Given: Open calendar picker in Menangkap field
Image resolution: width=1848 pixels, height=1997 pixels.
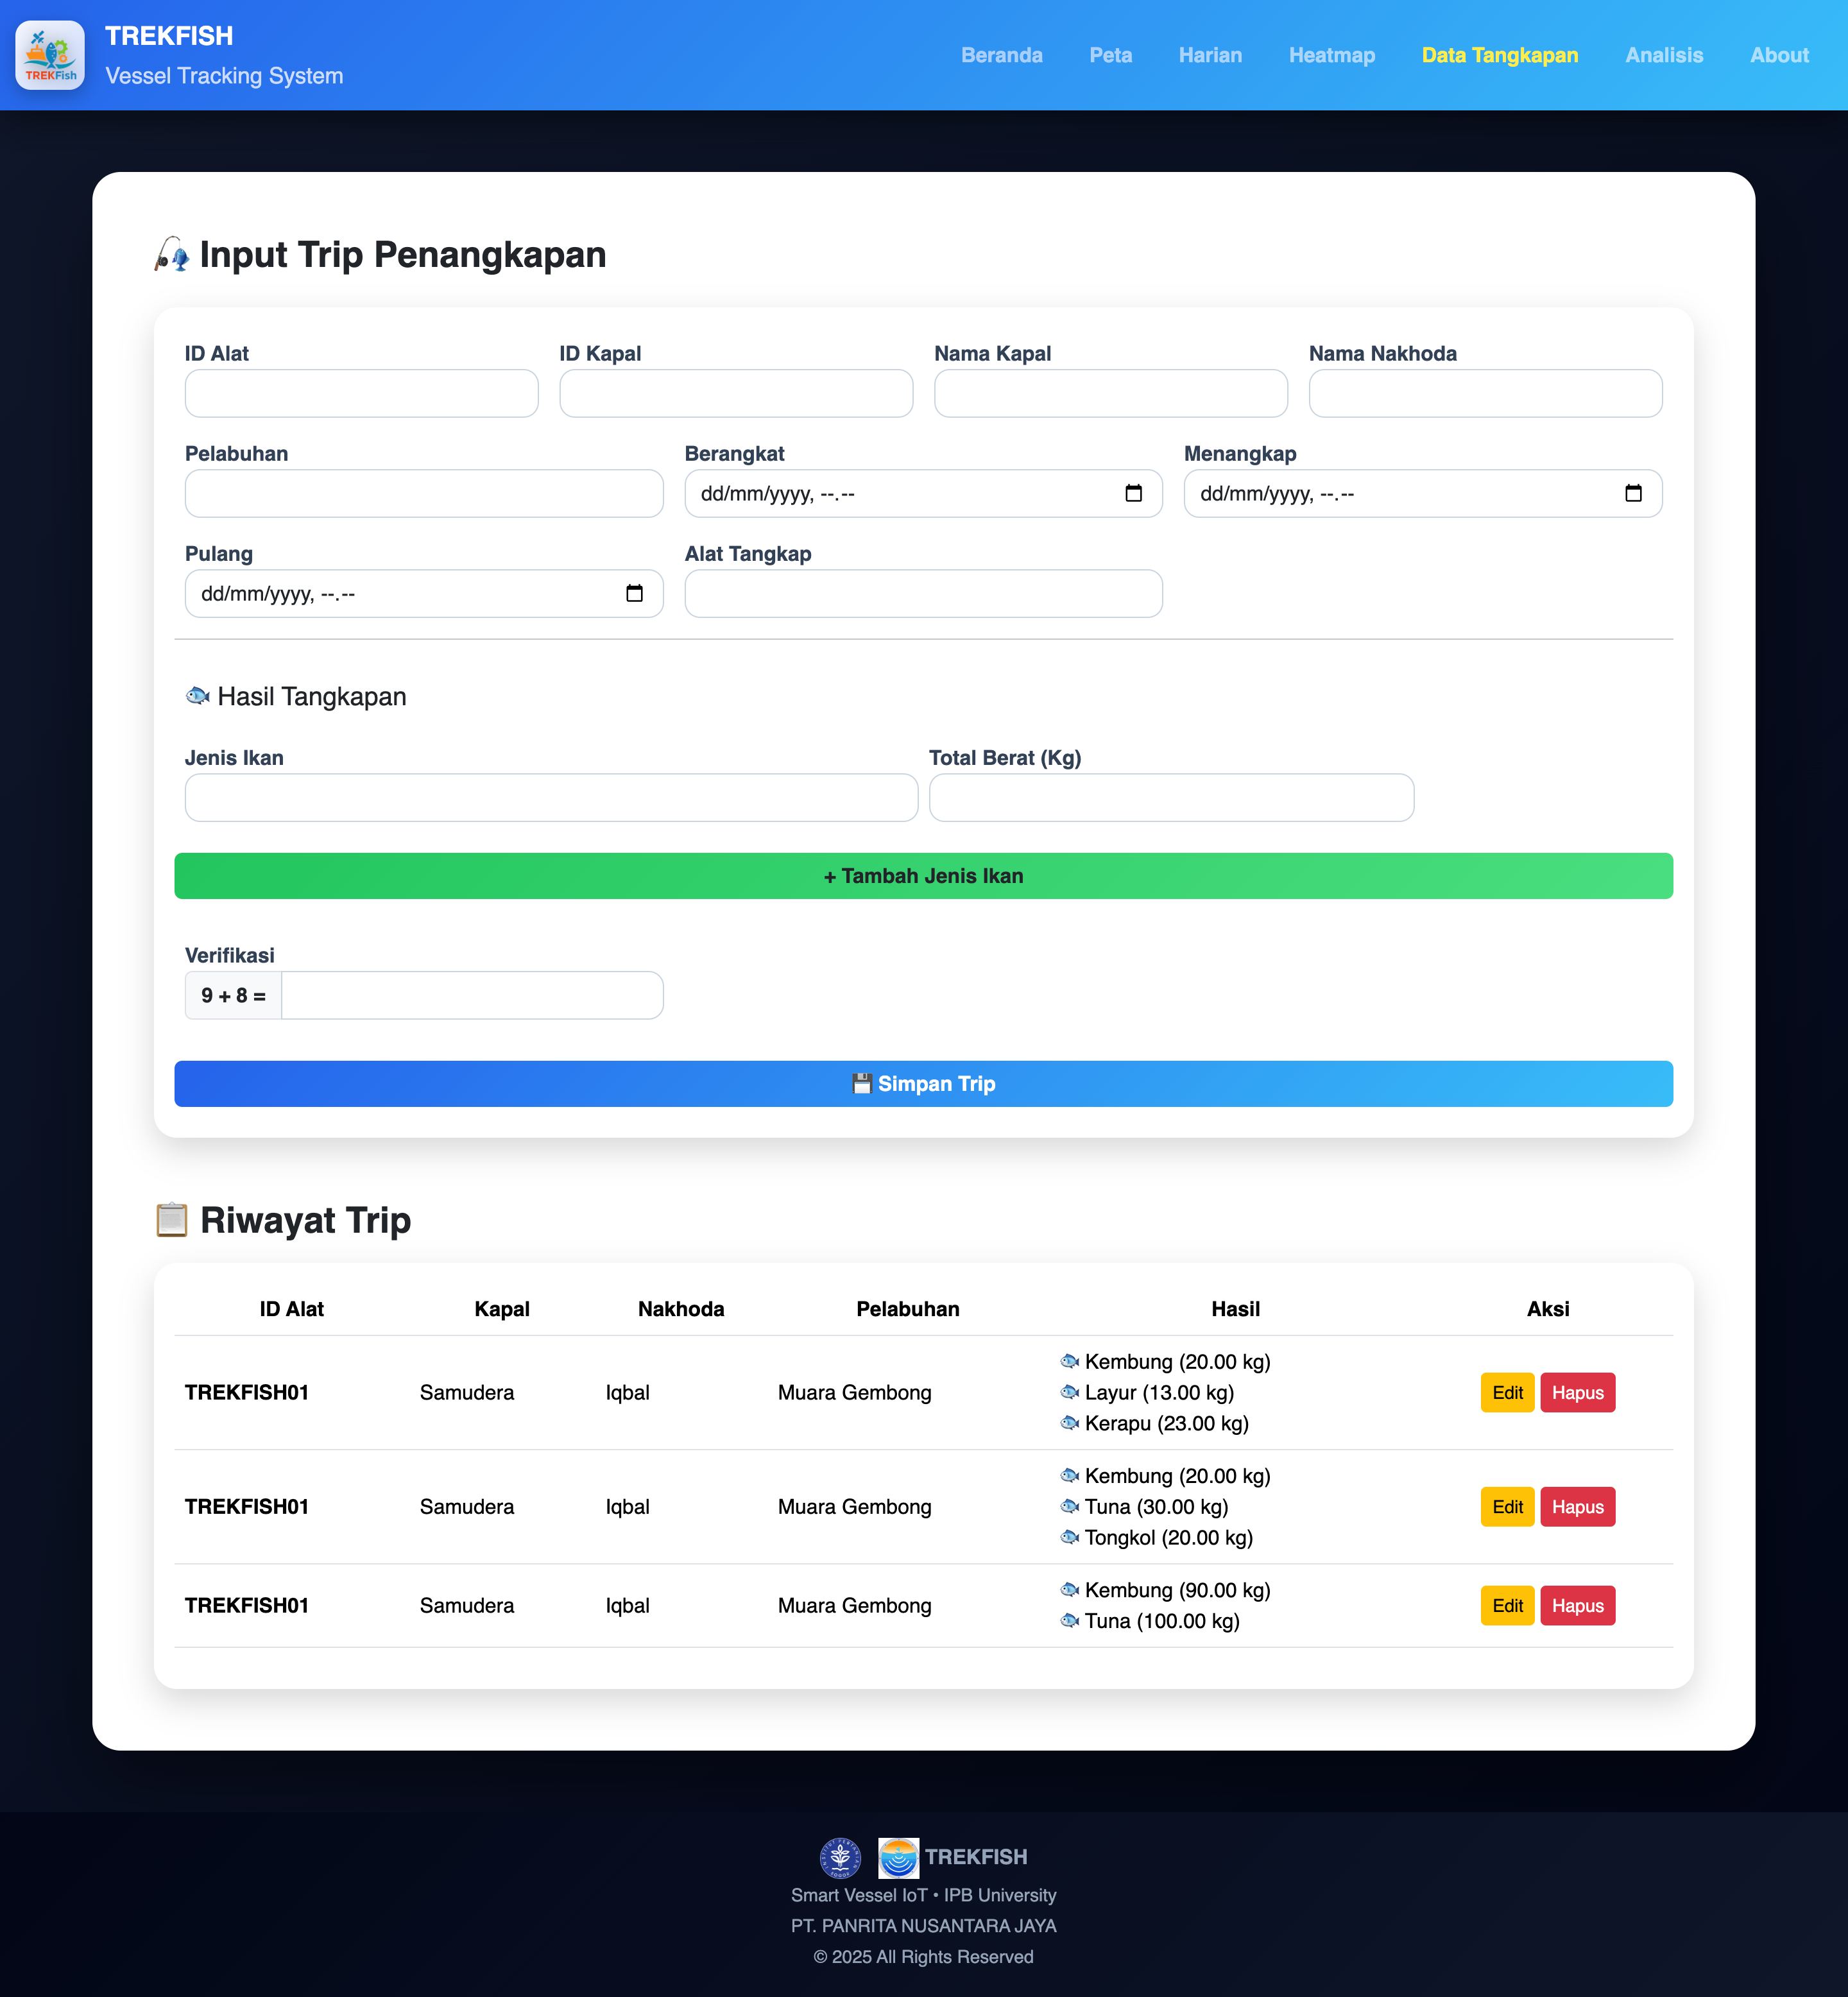Looking at the screenshot, I should [1633, 493].
